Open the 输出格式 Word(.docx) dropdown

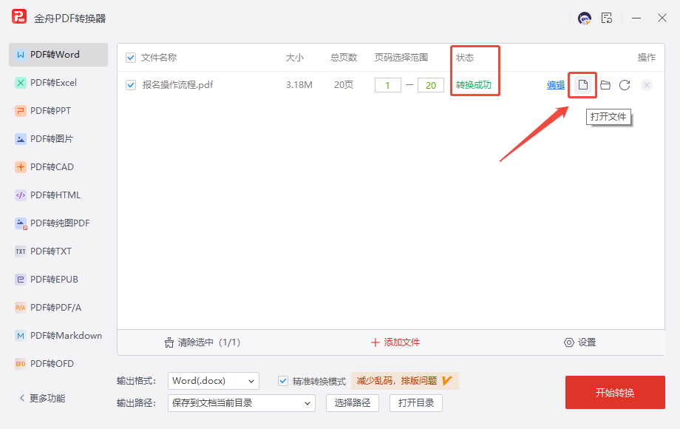click(x=214, y=381)
